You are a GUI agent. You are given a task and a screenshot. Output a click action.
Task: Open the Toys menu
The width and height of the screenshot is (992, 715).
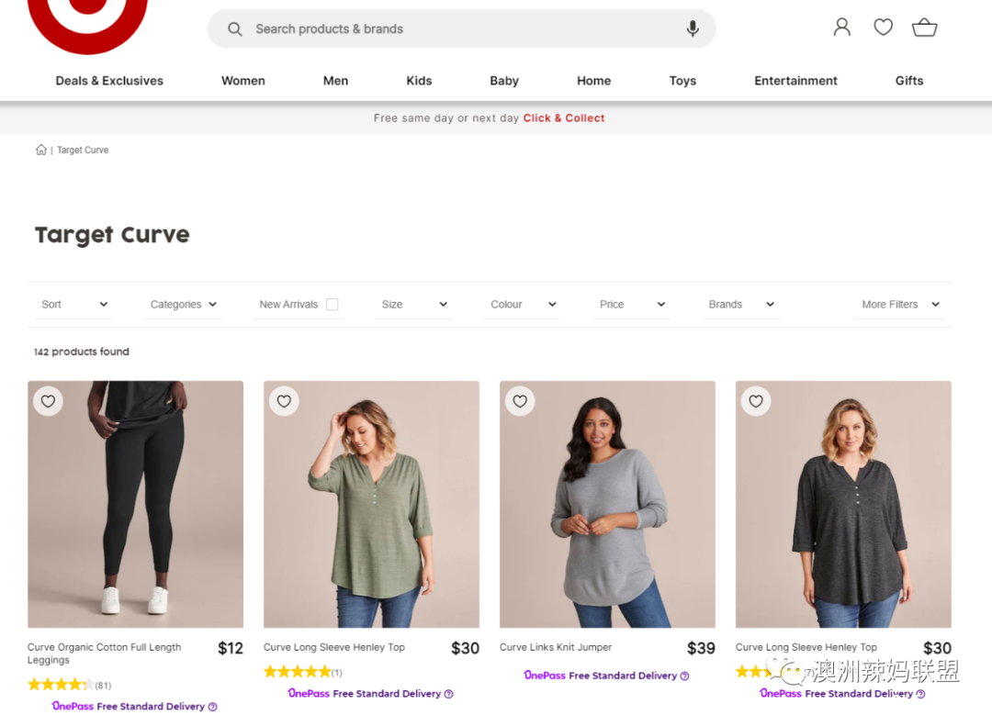pos(682,81)
